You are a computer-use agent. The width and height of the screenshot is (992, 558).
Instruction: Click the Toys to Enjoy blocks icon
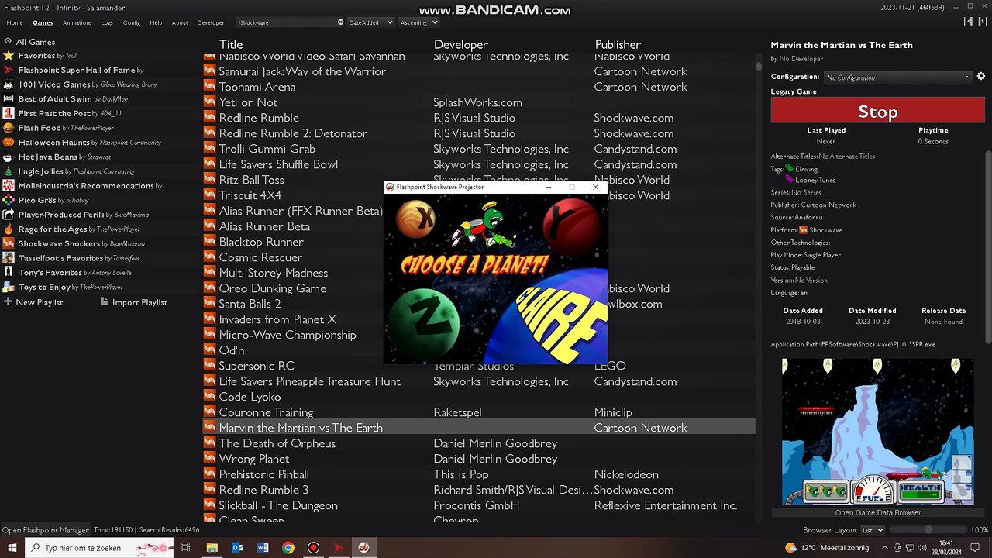click(x=9, y=287)
